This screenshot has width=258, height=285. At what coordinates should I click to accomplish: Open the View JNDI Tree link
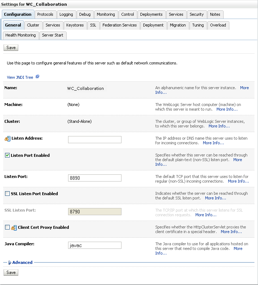coord(20,77)
